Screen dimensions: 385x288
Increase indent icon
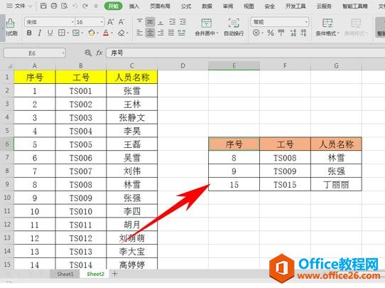click(183, 22)
